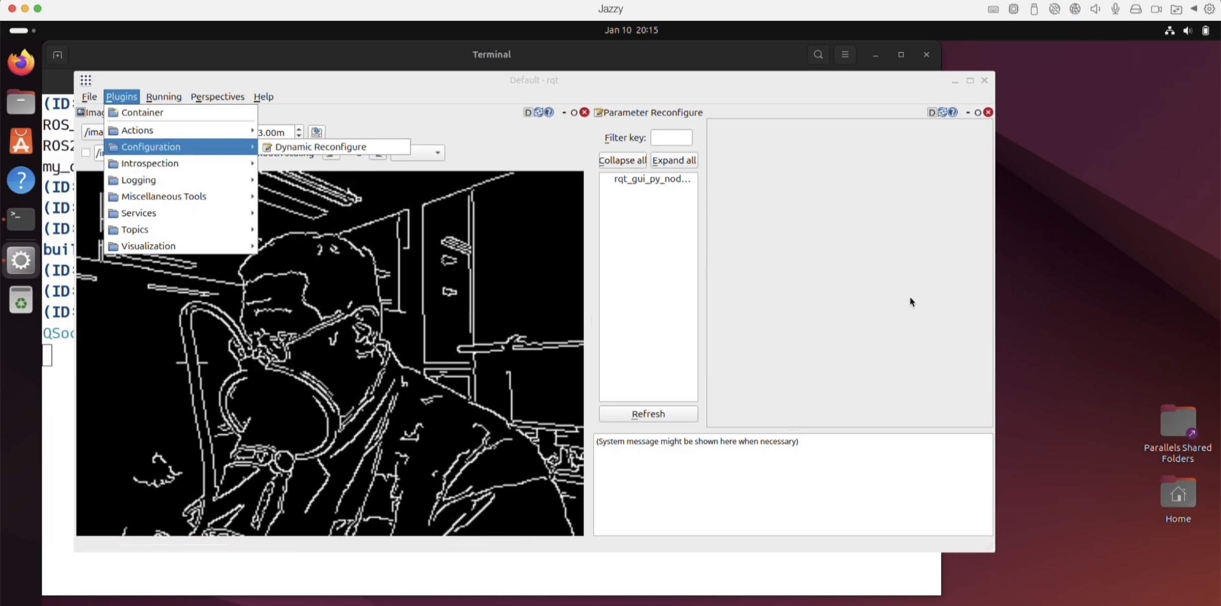
Task: Click the save image icon beside 3.00m
Action: 316,132
